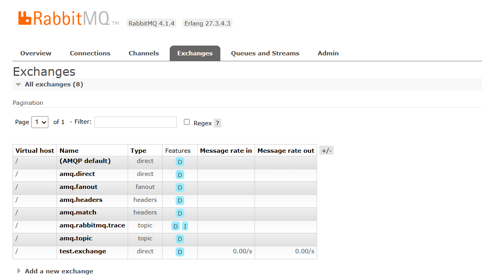Open the amq.direct exchange
The height and width of the screenshot is (280, 482).
77,174
